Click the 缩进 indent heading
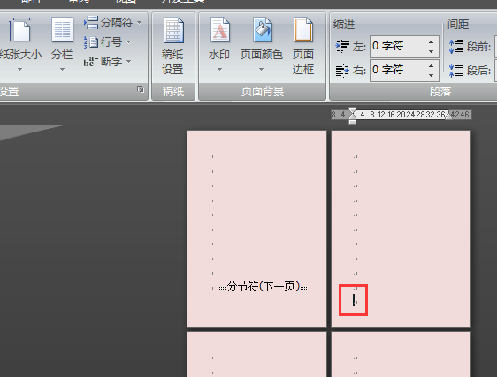This screenshot has width=497, height=377. (344, 25)
